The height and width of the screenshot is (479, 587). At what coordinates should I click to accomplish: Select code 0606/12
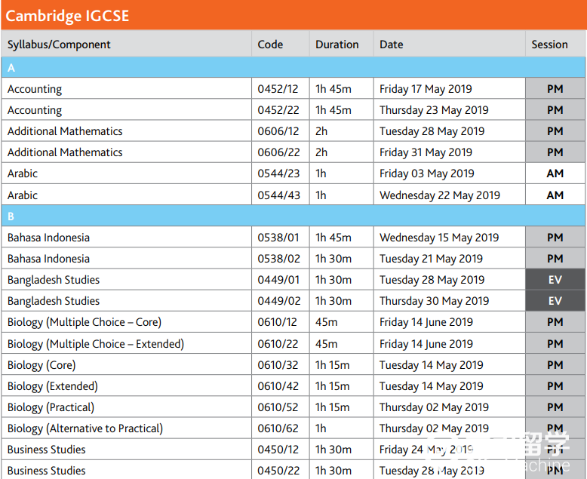[x=278, y=131]
